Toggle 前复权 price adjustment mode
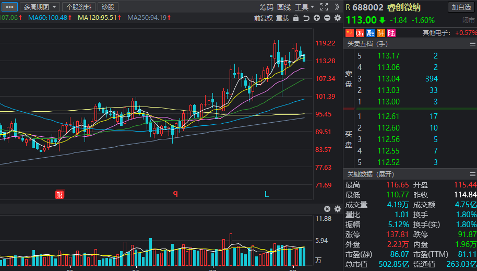This screenshot has height=271, width=477. 263,18
